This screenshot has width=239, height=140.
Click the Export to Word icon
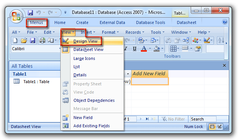[141, 40]
